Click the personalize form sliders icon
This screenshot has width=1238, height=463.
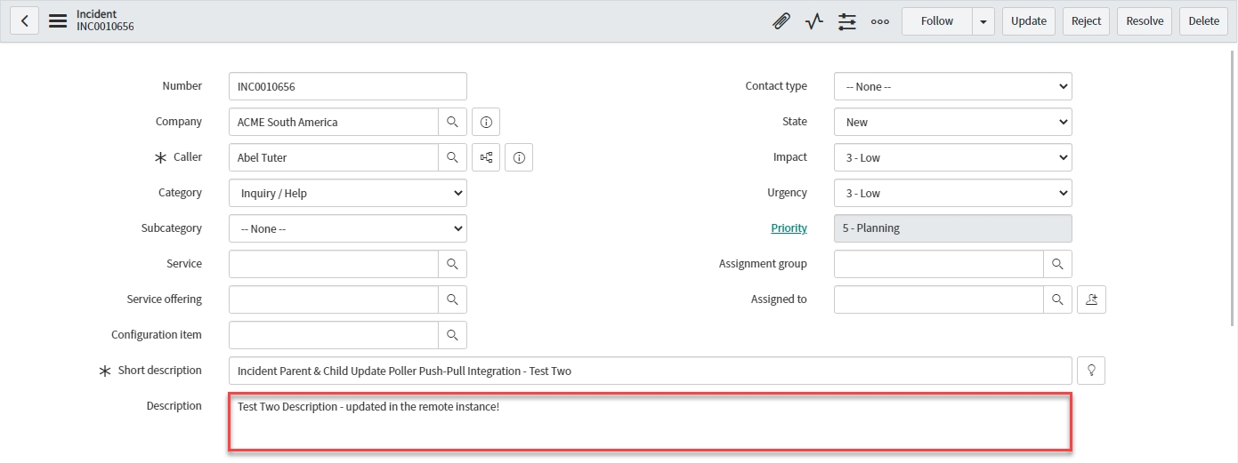847,21
